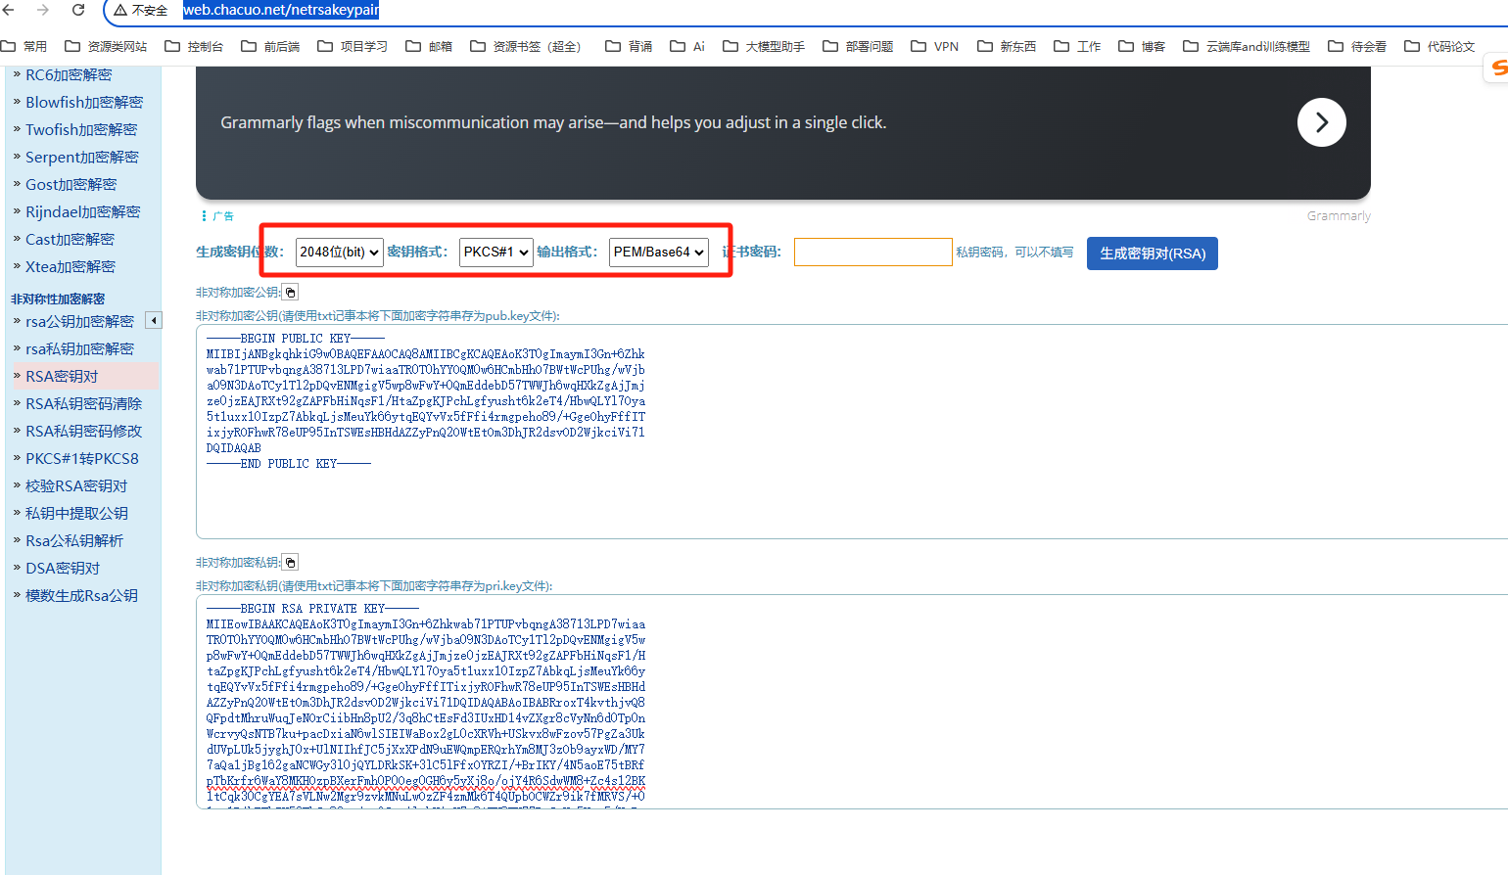
Task: Open RSA私钥密码修改 in the sidebar
Action: tap(83, 431)
